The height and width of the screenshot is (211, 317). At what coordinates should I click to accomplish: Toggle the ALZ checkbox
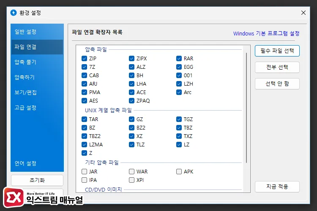pos(131,67)
